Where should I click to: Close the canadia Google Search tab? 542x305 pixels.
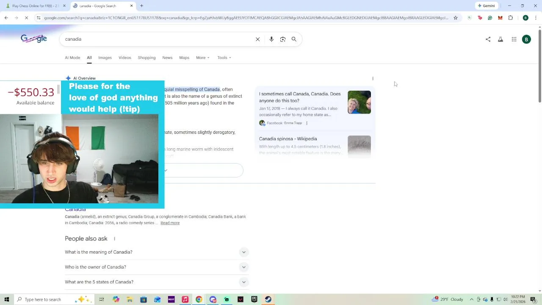131,6
